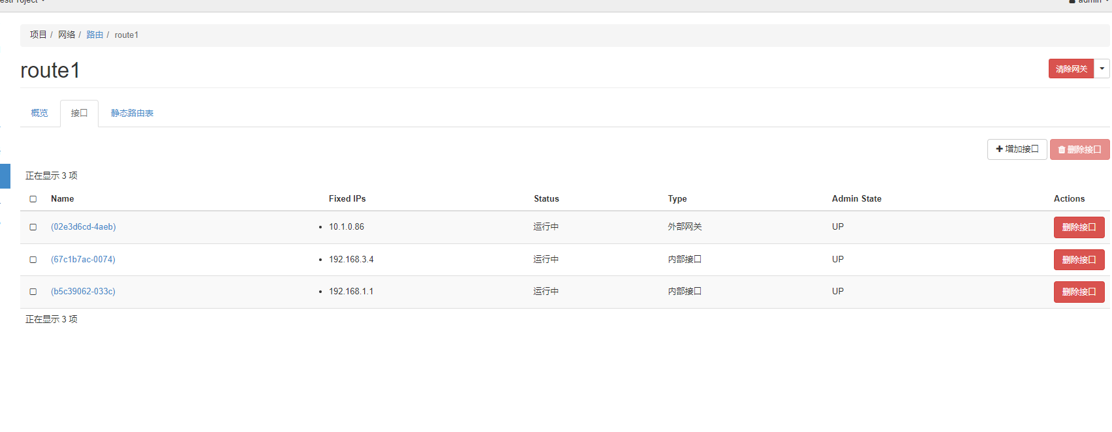The width and height of the screenshot is (1112, 432).
Task: Click the 删除接口 button above the table
Action: pos(1079,149)
